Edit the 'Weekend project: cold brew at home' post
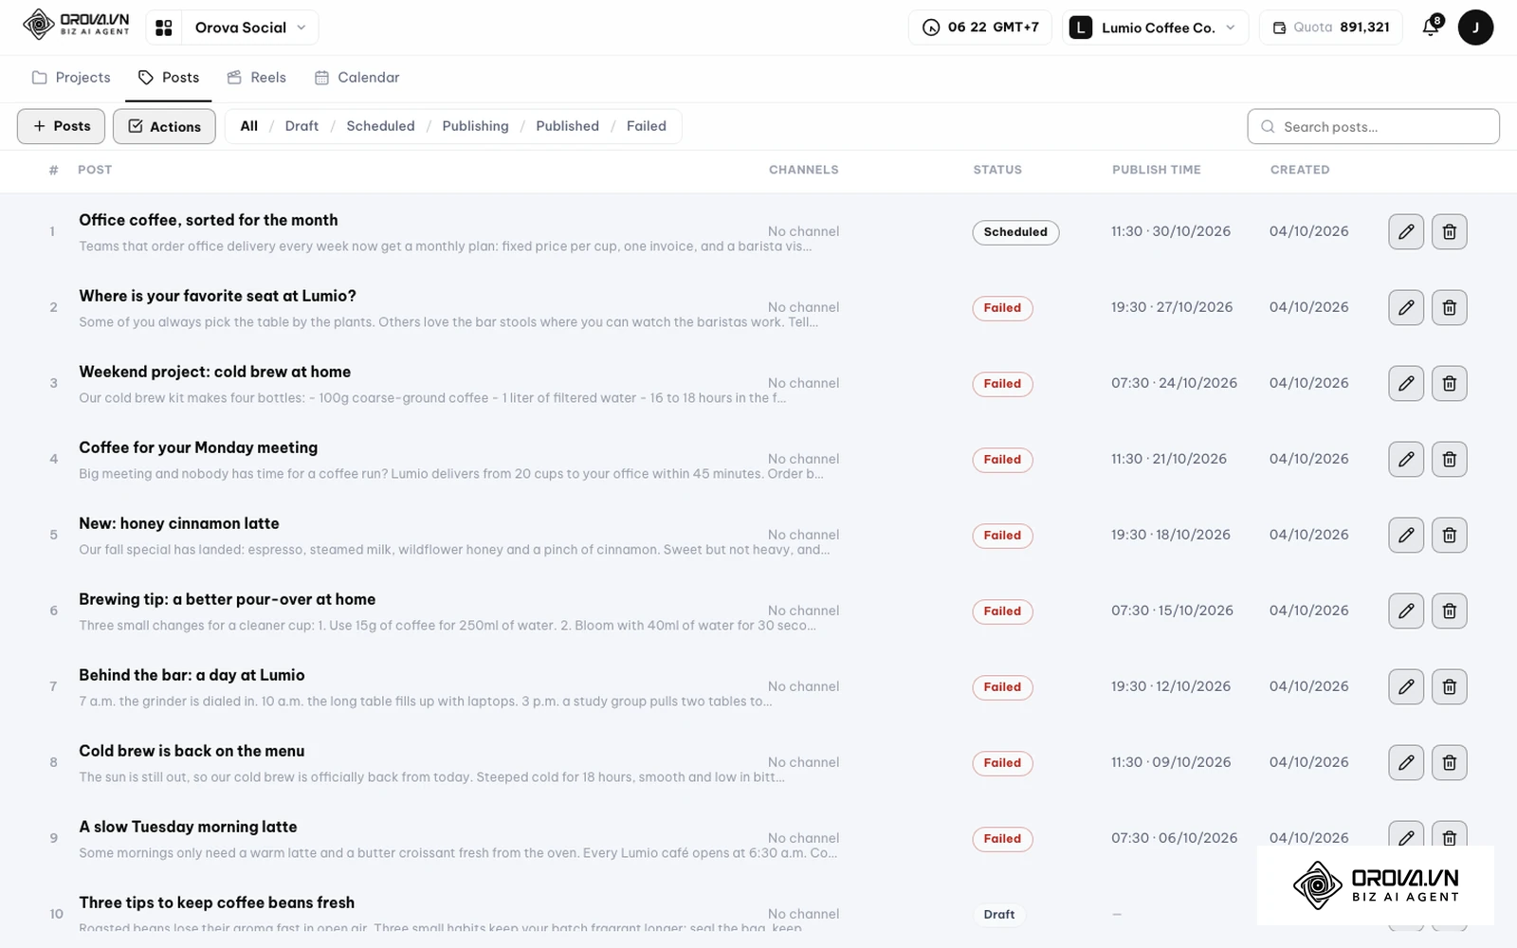Screen dimensions: 1517x948 tap(1406, 383)
